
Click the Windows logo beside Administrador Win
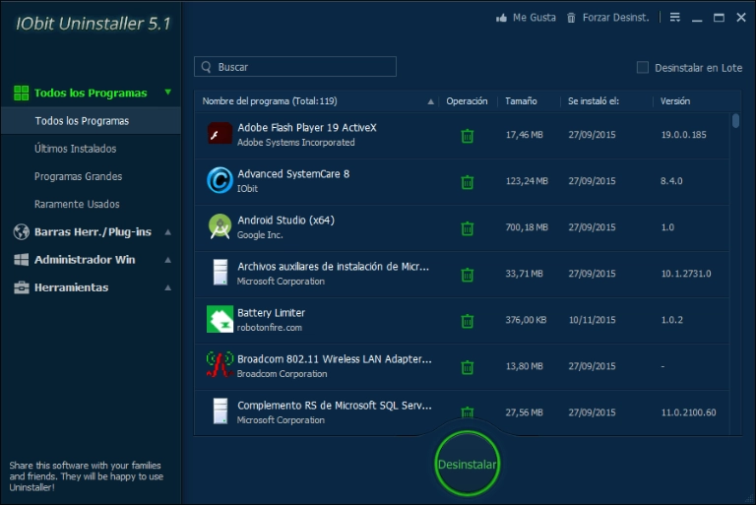(x=22, y=260)
